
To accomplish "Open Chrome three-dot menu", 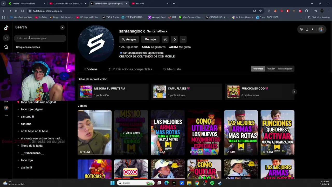I will (x=328, y=11).
